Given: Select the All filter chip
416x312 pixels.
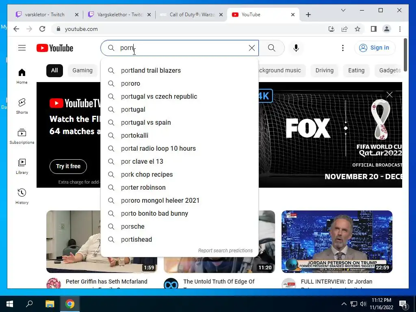Looking at the screenshot, I should (54, 70).
